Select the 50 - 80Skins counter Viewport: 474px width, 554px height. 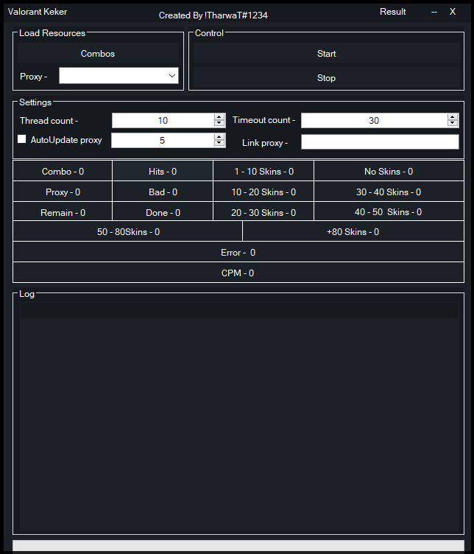pos(128,231)
